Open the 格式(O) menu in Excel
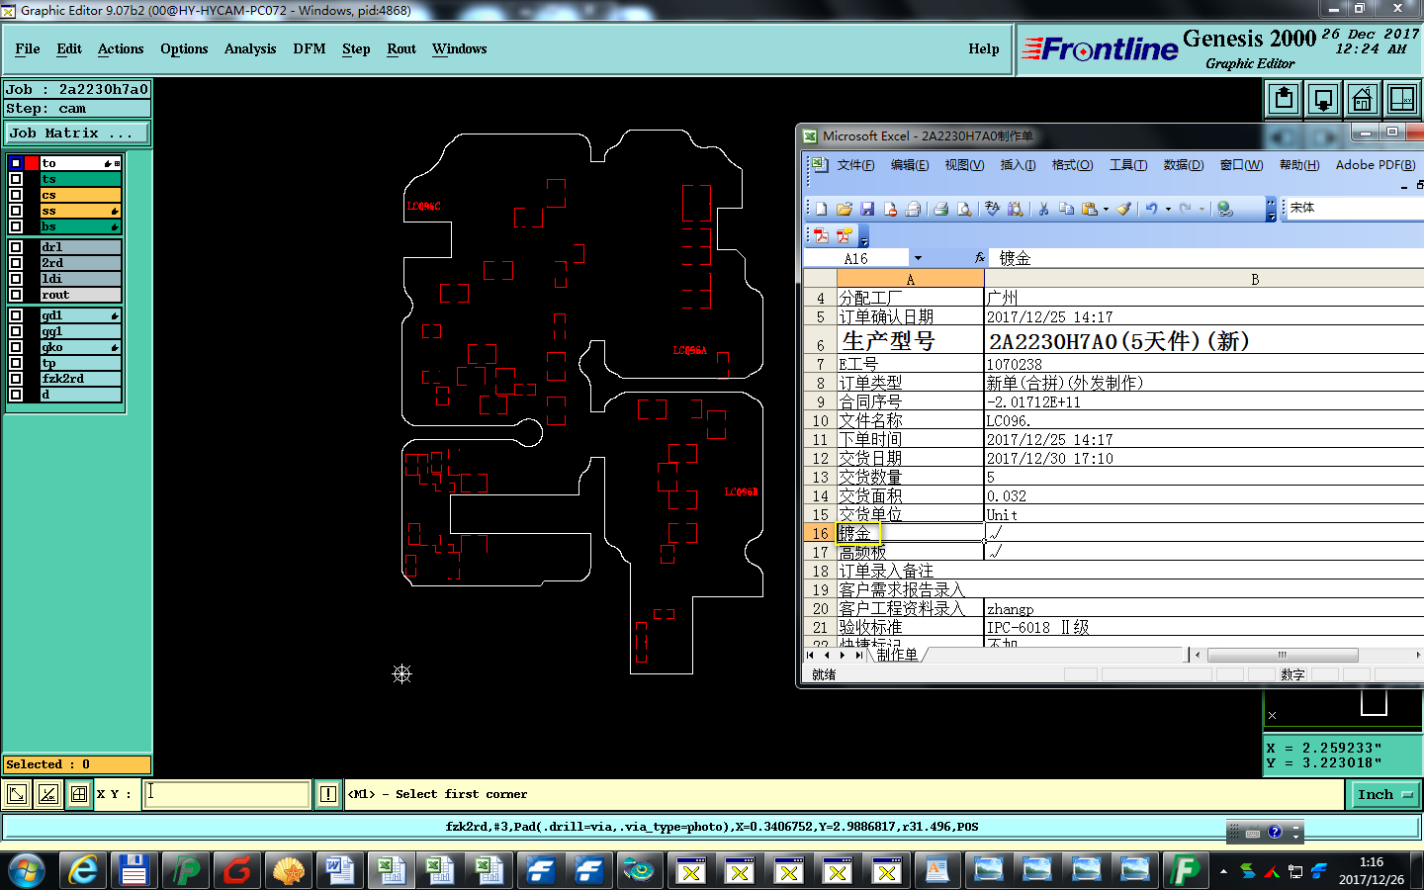This screenshot has width=1424, height=890. [1072, 165]
